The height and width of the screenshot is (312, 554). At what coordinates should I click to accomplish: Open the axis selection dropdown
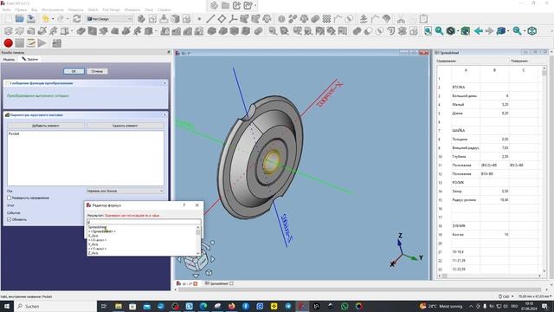(x=125, y=191)
